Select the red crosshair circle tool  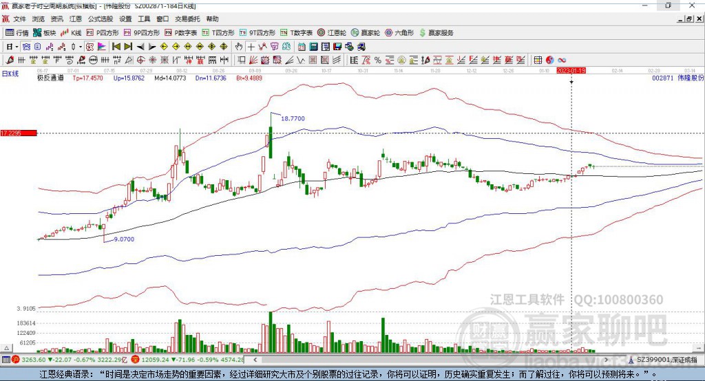click(x=140, y=60)
